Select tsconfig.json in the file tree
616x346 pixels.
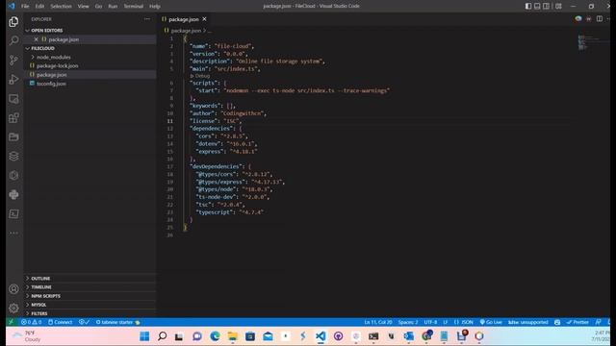[90, 84]
